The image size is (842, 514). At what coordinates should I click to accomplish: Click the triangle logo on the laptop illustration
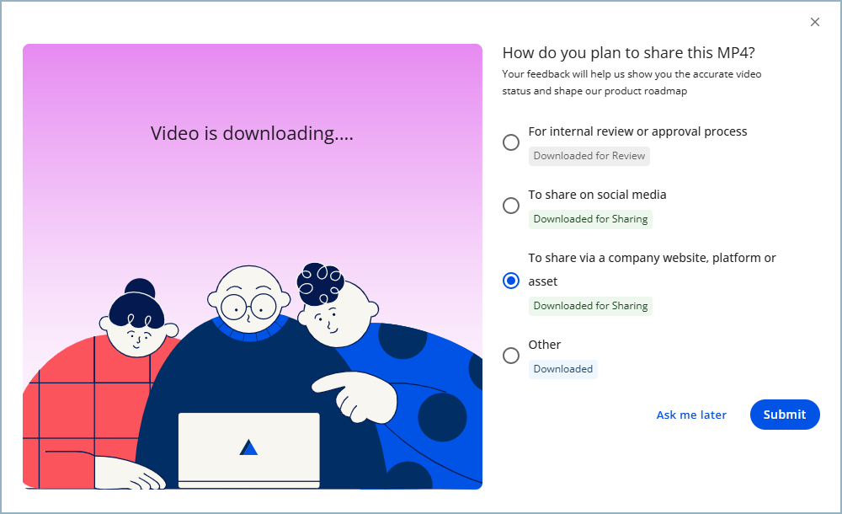coord(248,447)
